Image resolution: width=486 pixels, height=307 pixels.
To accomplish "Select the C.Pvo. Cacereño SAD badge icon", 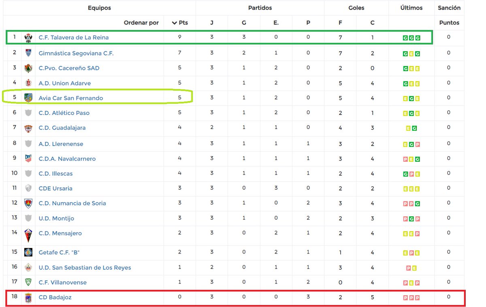I will (28, 68).
